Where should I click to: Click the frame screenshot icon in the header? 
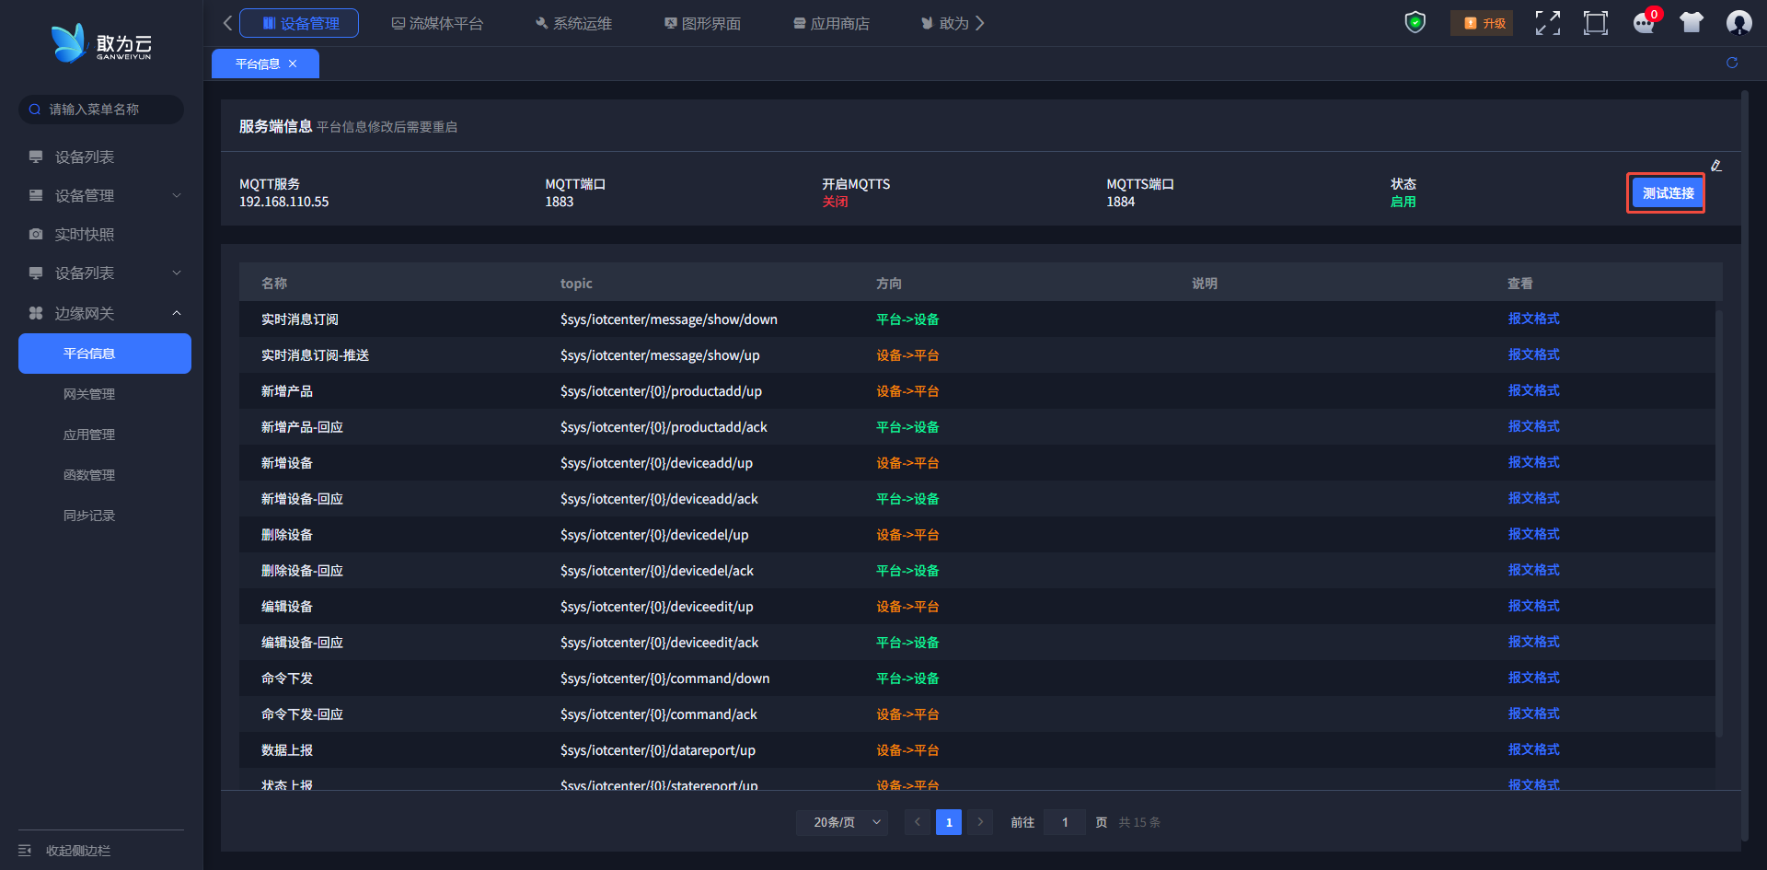coord(1595,23)
